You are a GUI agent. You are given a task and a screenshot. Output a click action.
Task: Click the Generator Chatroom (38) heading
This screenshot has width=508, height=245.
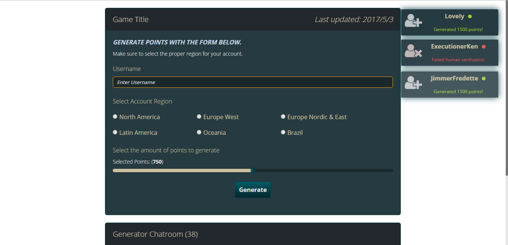pyautogui.click(x=155, y=234)
